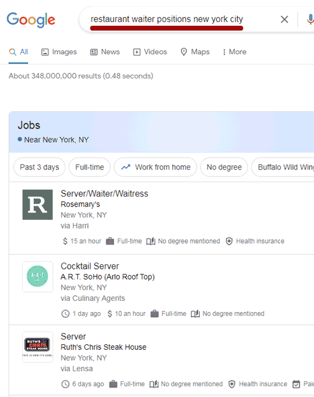314x397 pixels.
Task: Click the magnifier icon in All tab
Action: point(13,52)
